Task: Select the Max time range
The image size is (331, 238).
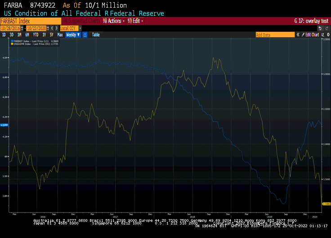Action: (x=60, y=35)
